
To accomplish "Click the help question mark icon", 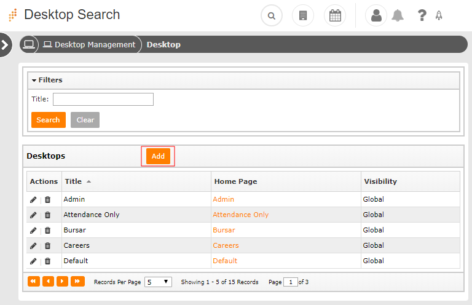I will [422, 16].
